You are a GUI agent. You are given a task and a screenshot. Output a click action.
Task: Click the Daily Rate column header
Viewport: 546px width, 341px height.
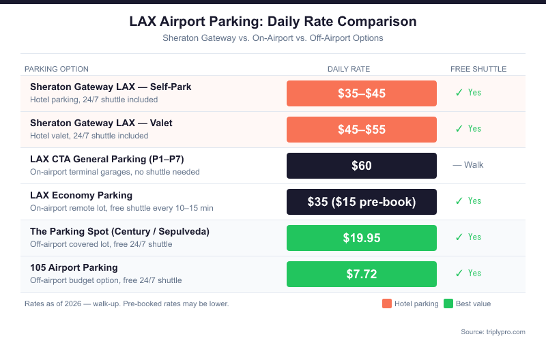click(349, 69)
